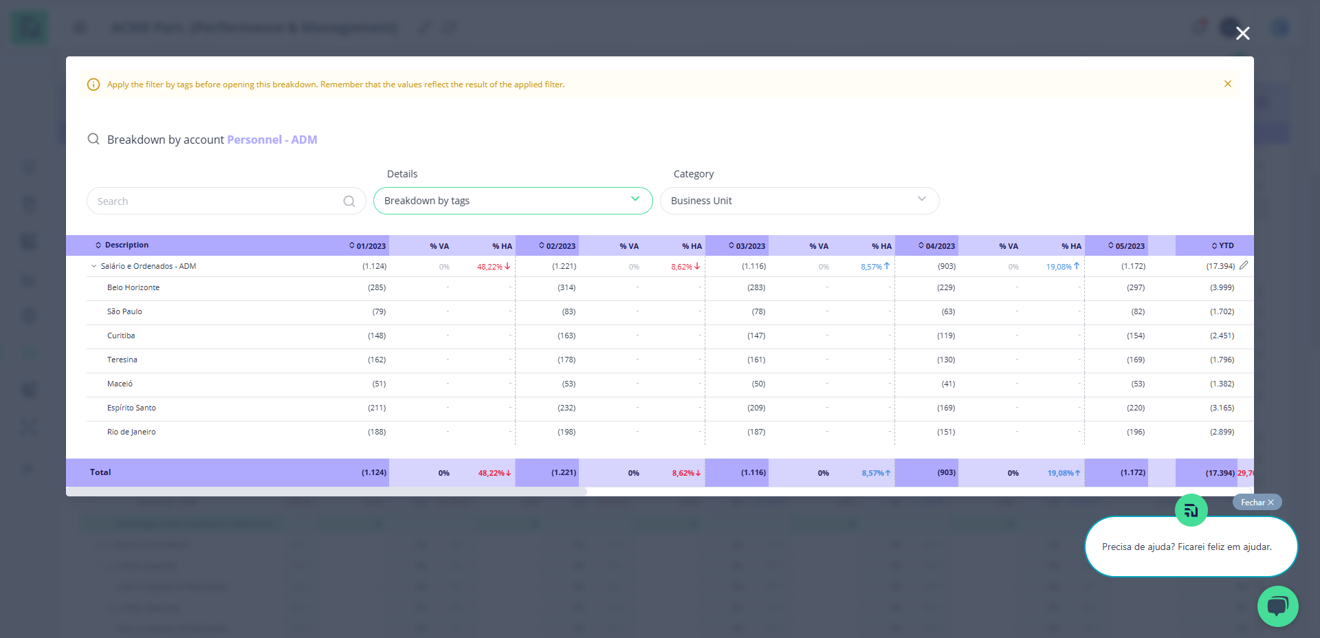The image size is (1320, 638).
Task: Close the help bubble with Fechar
Action: (x=1257, y=503)
